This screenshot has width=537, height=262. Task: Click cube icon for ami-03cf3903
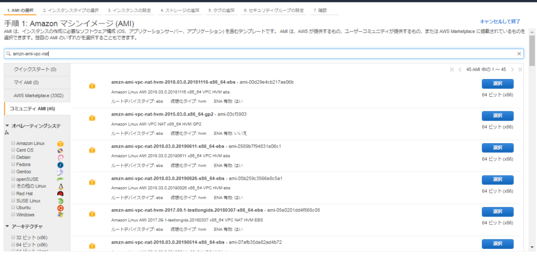92,118
